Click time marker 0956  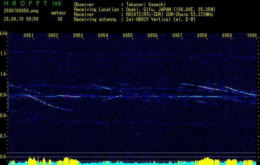pos(153,35)
